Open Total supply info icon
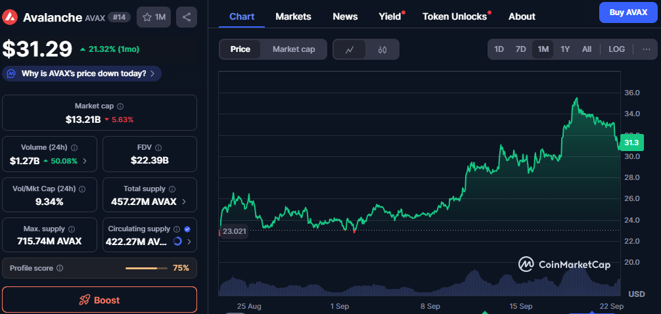661x314 pixels. [172, 189]
